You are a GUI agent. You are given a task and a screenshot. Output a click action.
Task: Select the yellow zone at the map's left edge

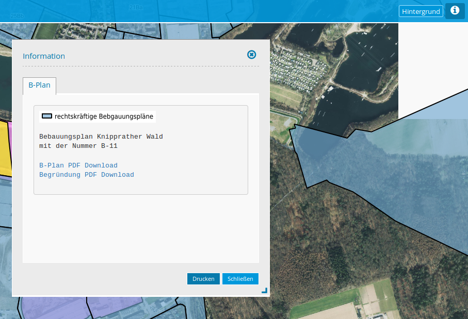coord(5,149)
